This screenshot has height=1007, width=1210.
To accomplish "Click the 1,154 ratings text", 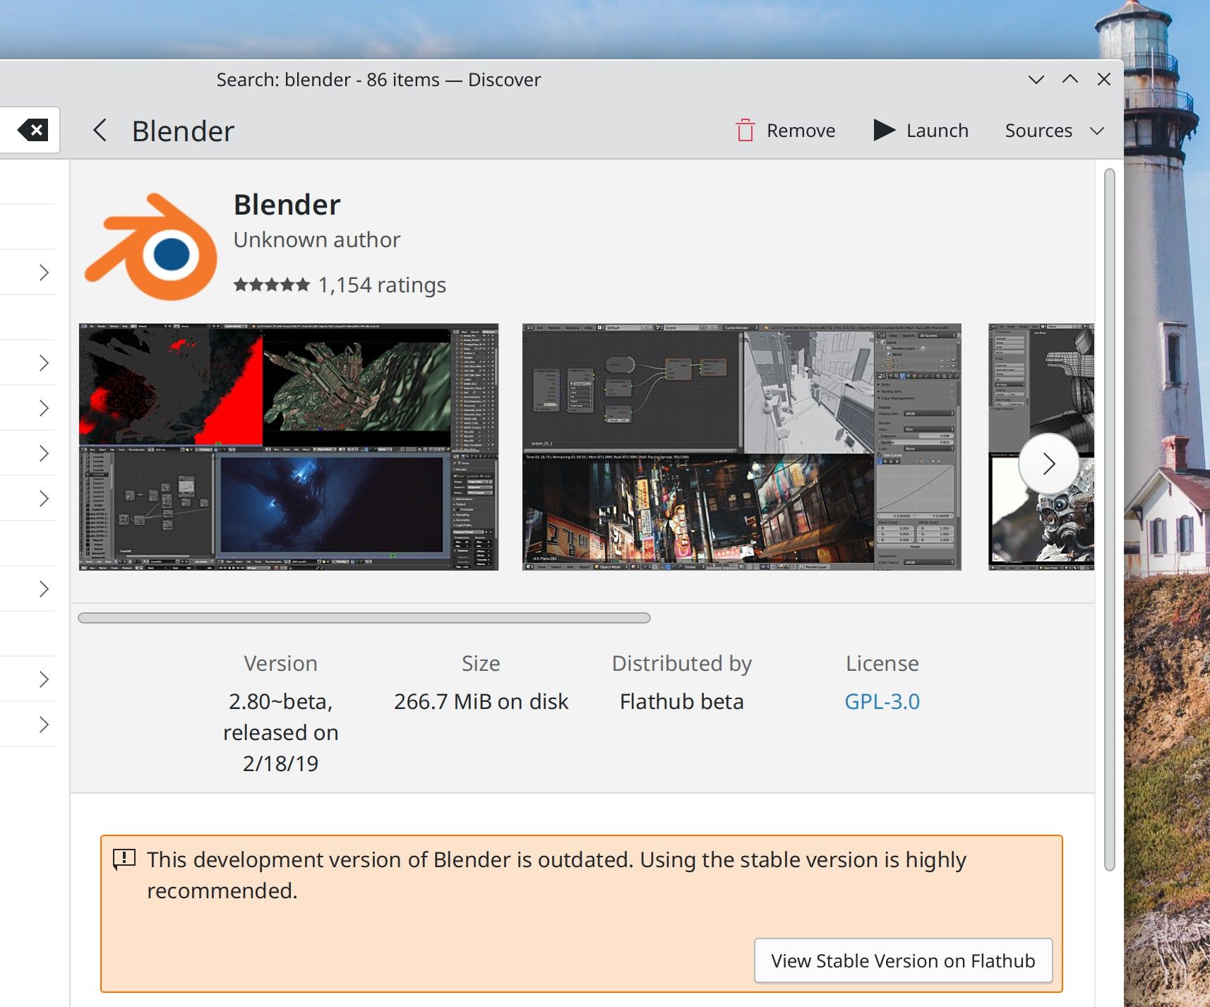I will click(x=381, y=285).
